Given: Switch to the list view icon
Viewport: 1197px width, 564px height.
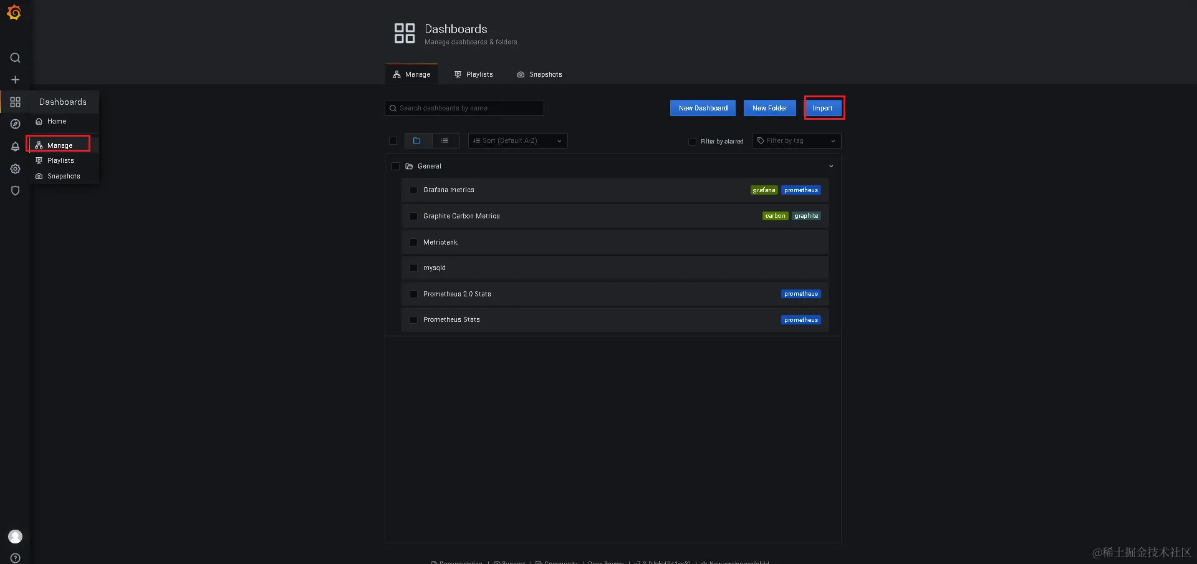Looking at the screenshot, I should click(x=445, y=141).
